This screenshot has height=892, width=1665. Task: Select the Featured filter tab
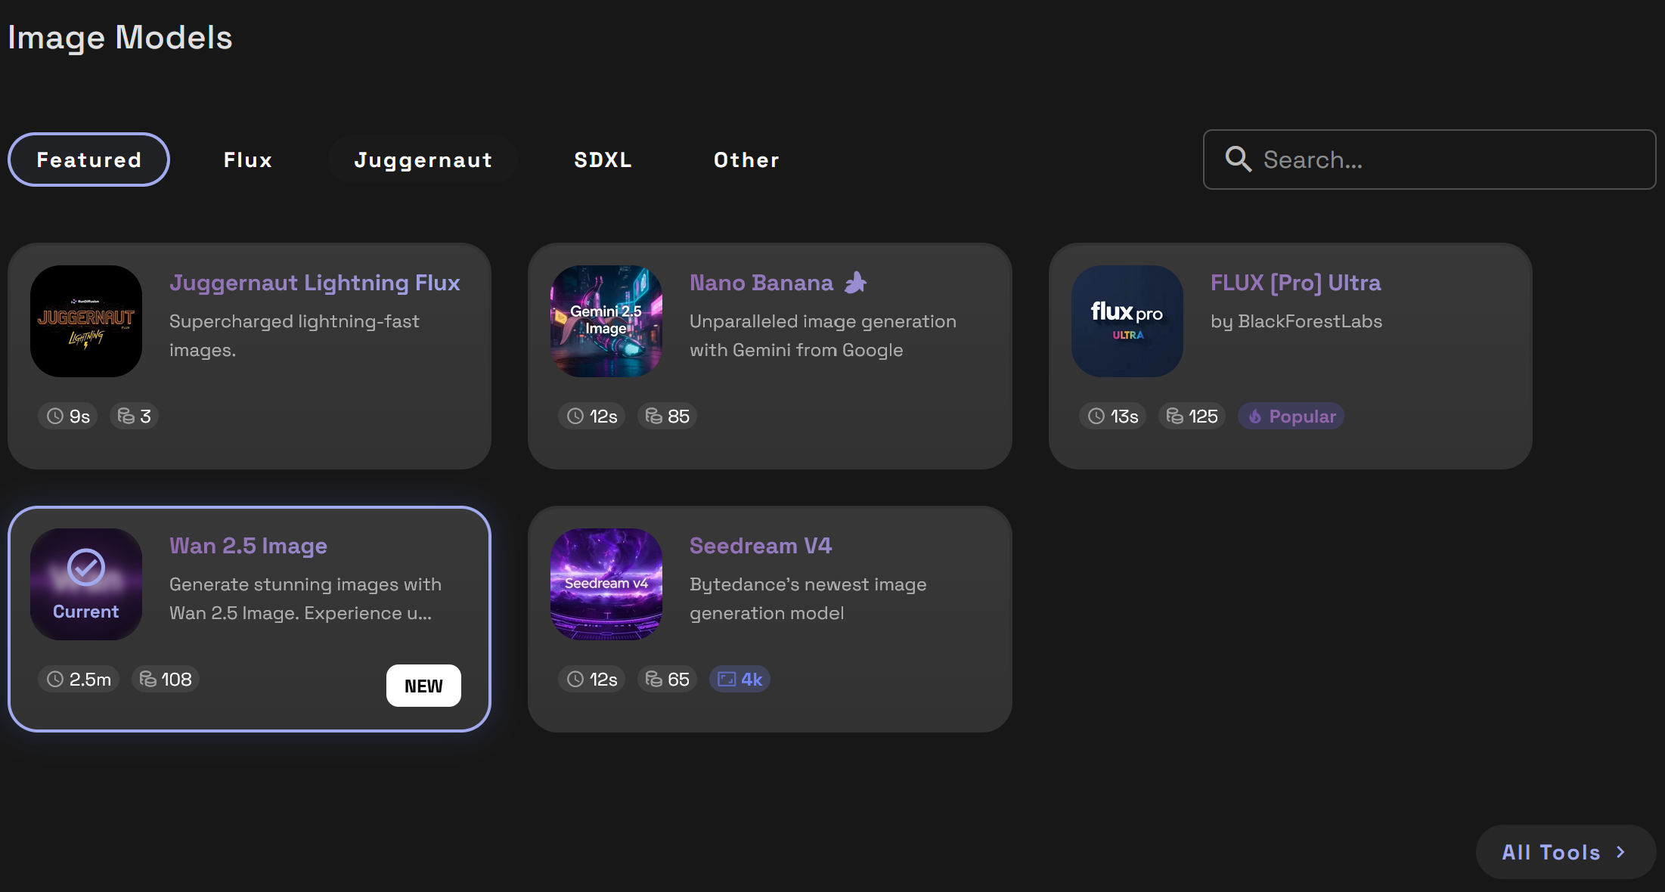(x=88, y=160)
